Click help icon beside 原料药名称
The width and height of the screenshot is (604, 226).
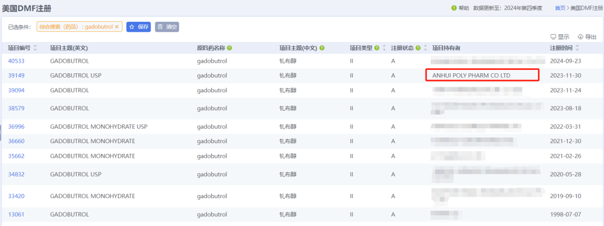[230, 48]
